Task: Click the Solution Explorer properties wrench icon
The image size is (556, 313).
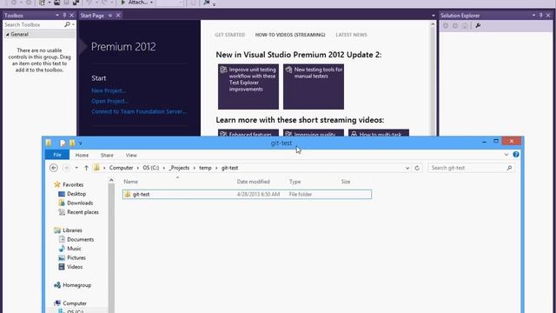Action: [478, 25]
